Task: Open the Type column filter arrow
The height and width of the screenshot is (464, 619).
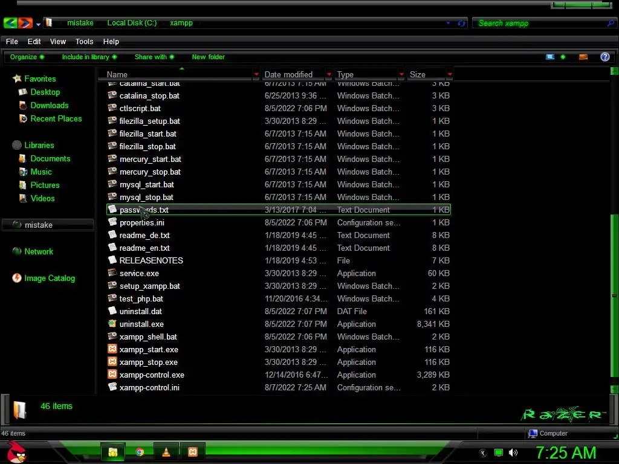Action: click(401, 74)
